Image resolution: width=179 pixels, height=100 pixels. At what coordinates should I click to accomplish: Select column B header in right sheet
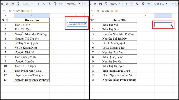click(x=119, y=15)
